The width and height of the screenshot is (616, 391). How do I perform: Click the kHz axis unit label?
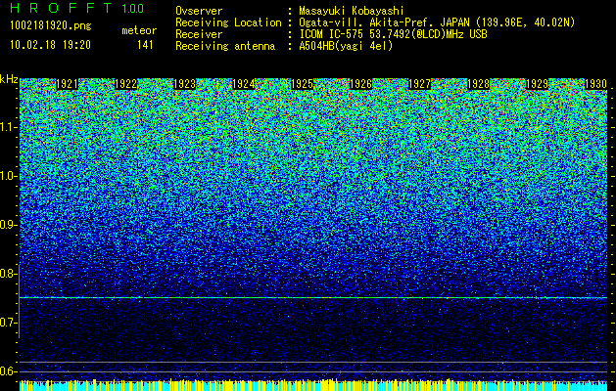click(9, 79)
